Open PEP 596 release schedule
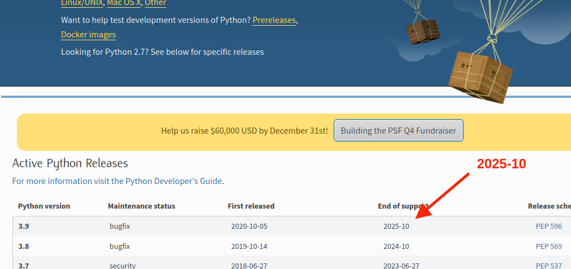This screenshot has width=571, height=269. [x=549, y=226]
